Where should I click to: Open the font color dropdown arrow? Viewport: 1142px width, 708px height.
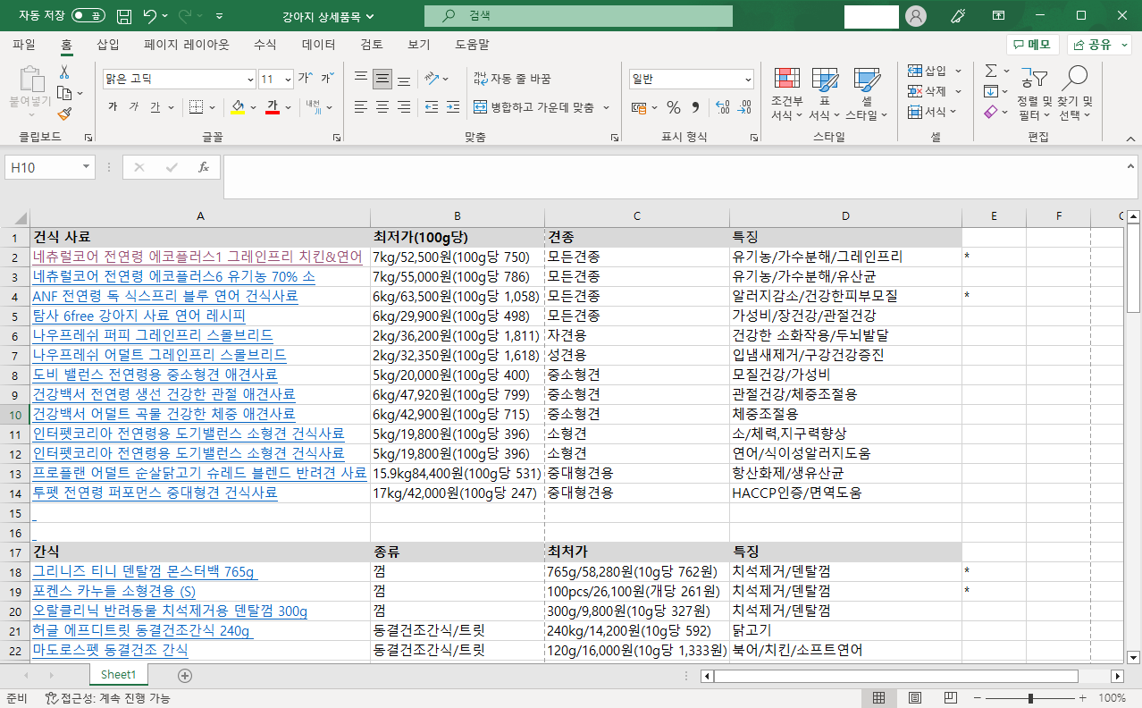click(x=289, y=107)
